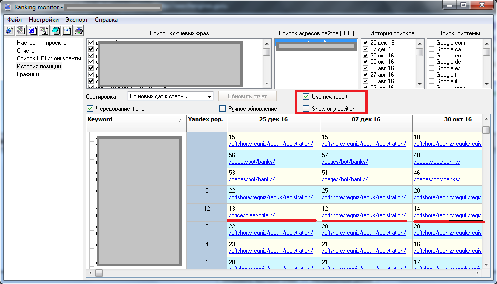Click the Ranking monitor title bar icon

[x=7, y=7]
